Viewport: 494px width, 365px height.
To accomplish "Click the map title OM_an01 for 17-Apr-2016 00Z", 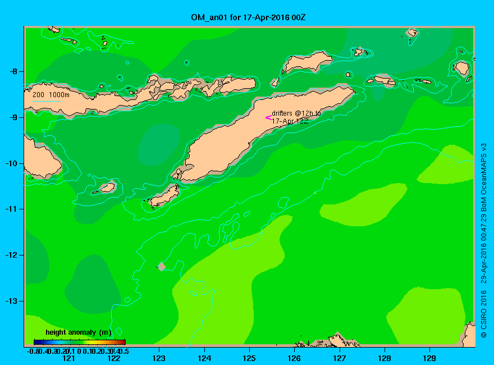I will 248,17.
